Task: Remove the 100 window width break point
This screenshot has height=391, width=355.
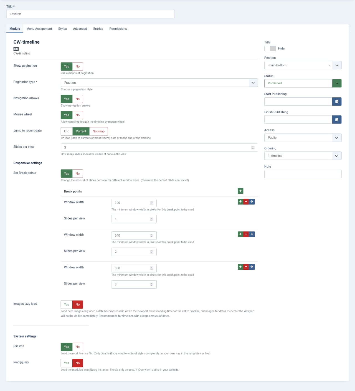Action: point(246,202)
